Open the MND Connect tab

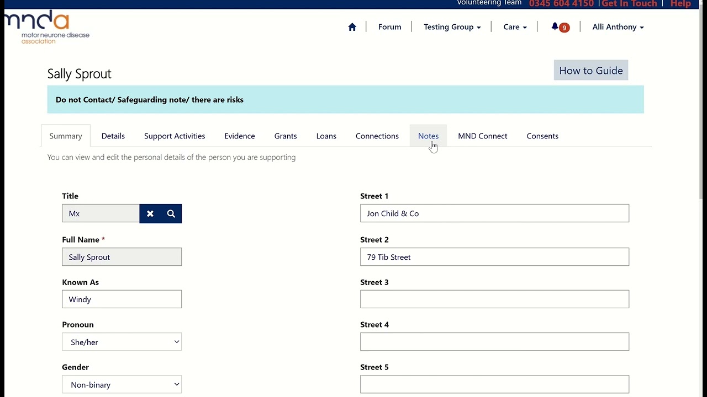(x=482, y=136)
